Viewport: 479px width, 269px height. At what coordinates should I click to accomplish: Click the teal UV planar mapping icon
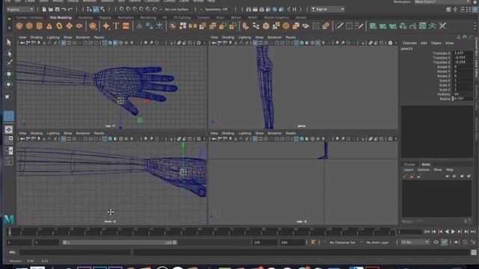(x=373, y=26)
